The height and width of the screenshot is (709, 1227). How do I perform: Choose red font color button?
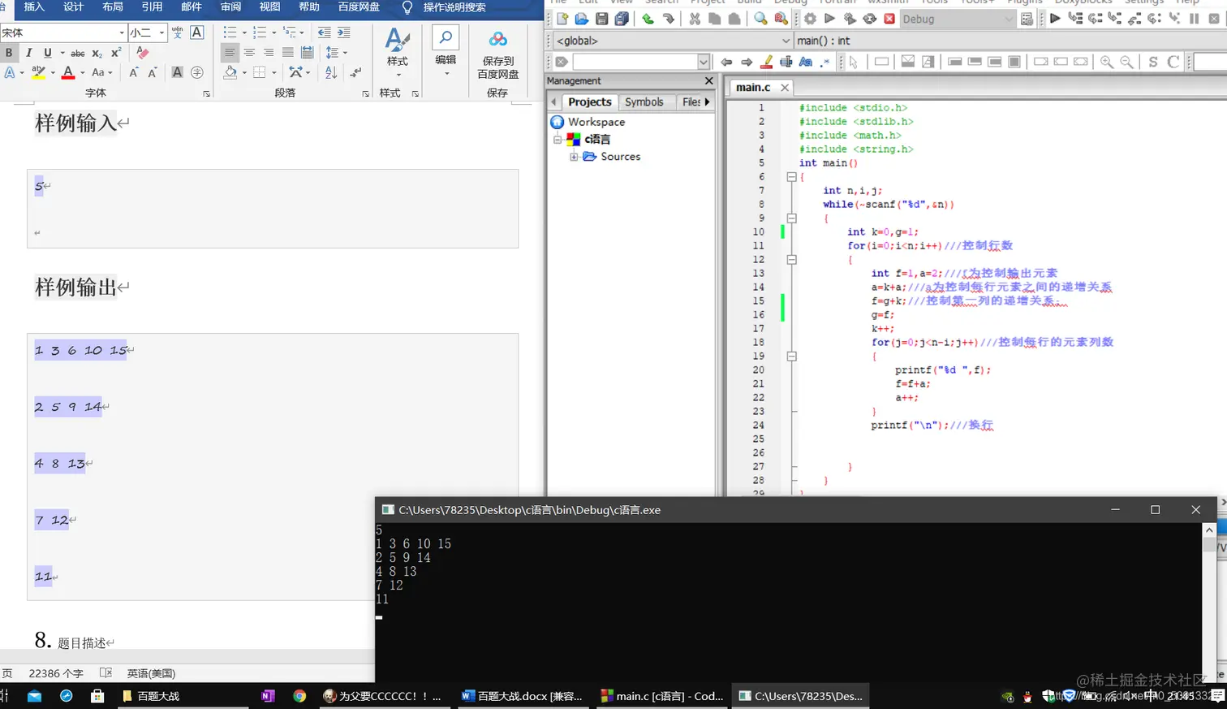(x=68, y=73)
